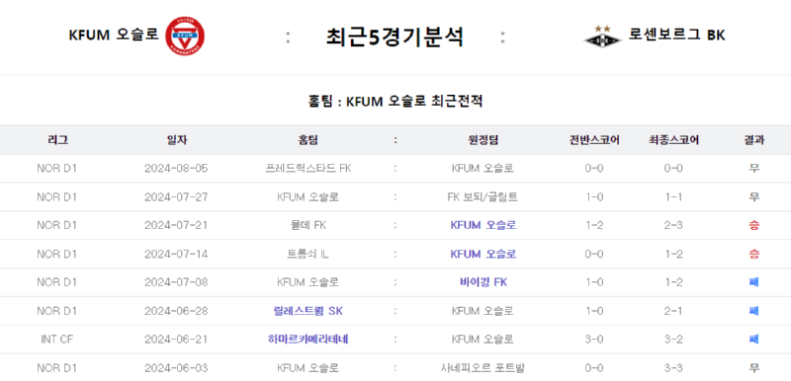
Task: Click the red '승' result in 2024-07-21 row
Action: (x=753, y=225)
